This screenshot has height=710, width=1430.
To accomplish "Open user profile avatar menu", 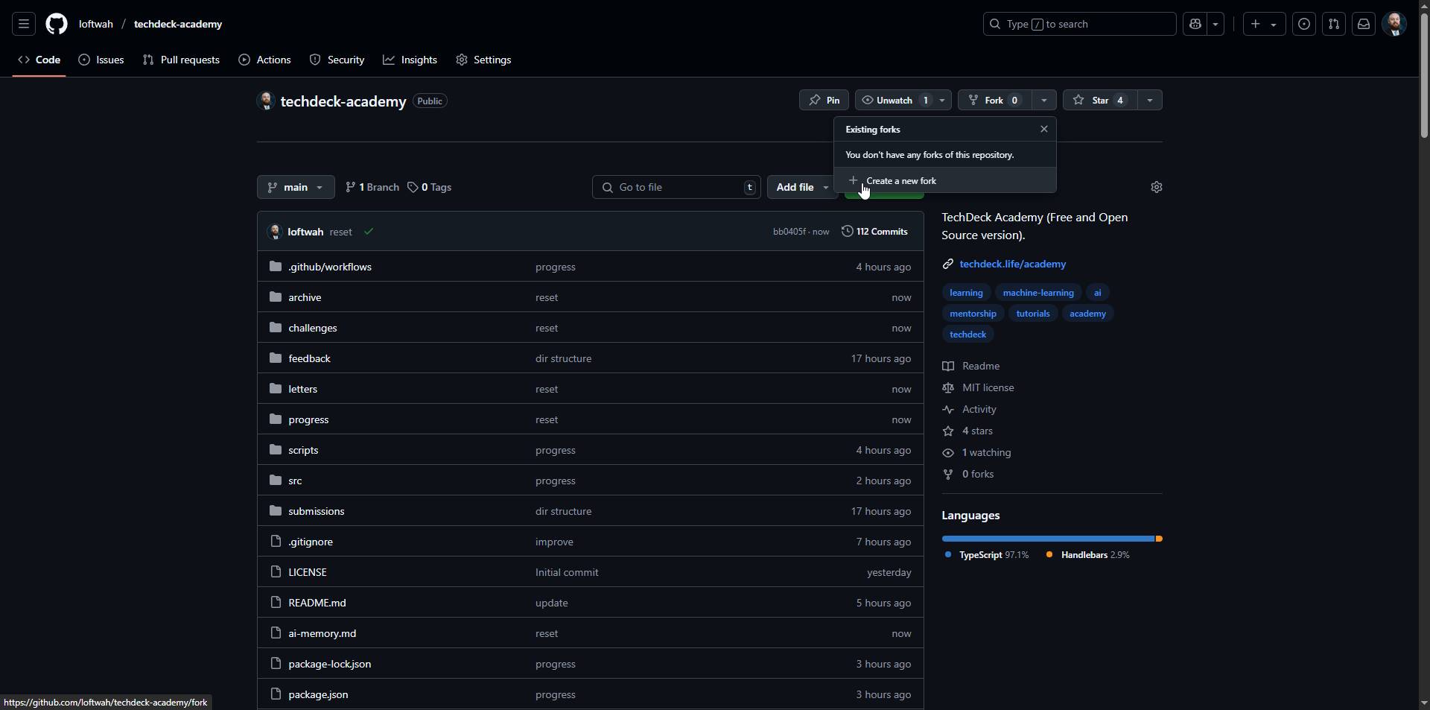I will [x=1394, y=24].
